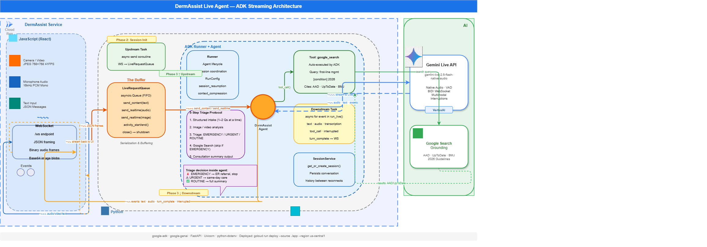Screen dimensions: 707x247
Task: Click the URGENT → same-day care line
Action: tap(207, 178)
